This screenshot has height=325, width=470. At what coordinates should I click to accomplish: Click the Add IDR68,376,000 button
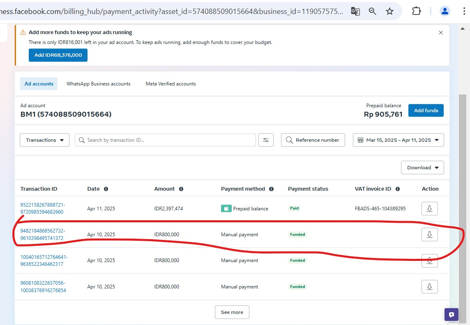(58, 55)
